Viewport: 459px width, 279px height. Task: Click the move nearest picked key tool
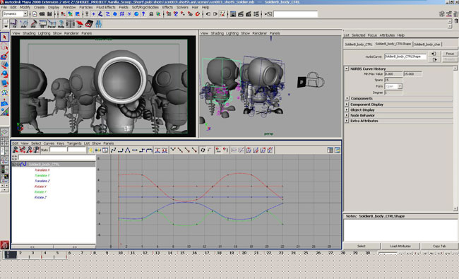(16, 150)
